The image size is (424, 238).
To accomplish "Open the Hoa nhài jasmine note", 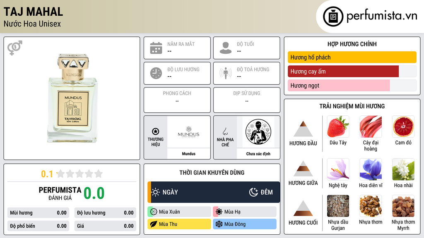I will (x=403, y=173).
